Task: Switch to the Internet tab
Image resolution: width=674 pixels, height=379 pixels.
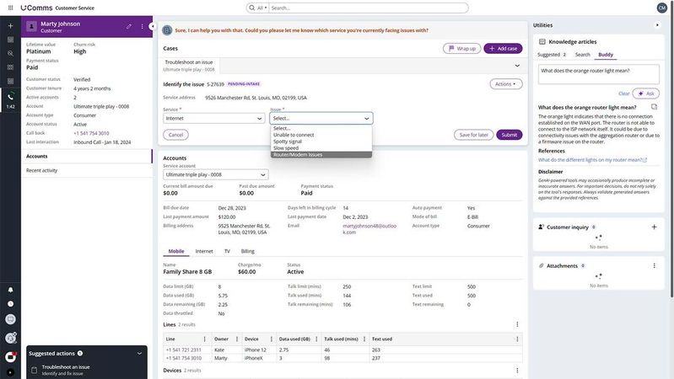Action: click(204, 251)
